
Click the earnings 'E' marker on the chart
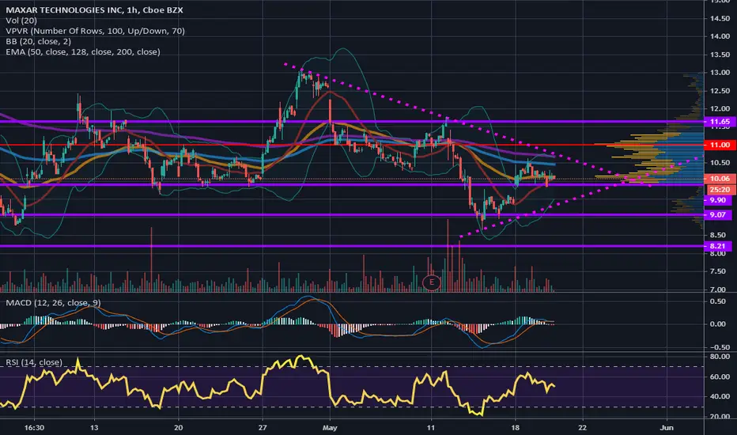pyautogui.click(x=431, y=282)
